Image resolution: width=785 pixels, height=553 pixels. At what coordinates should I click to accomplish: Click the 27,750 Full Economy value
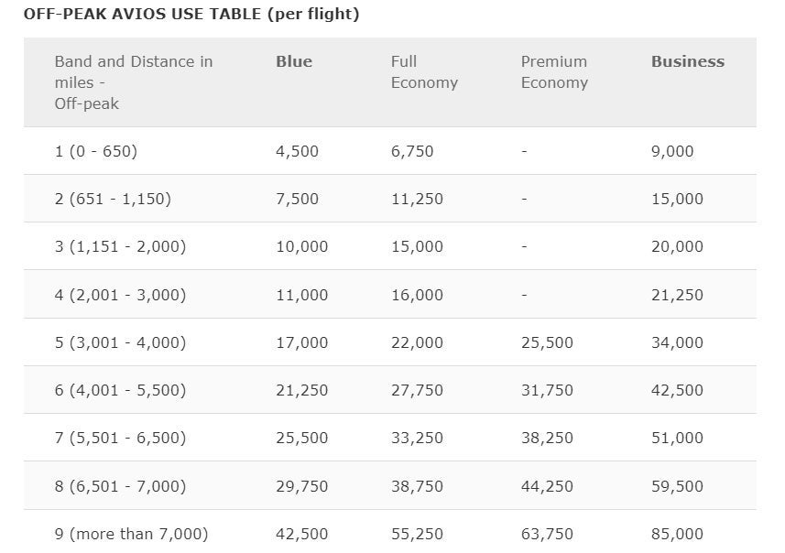[x=417, y=390]
